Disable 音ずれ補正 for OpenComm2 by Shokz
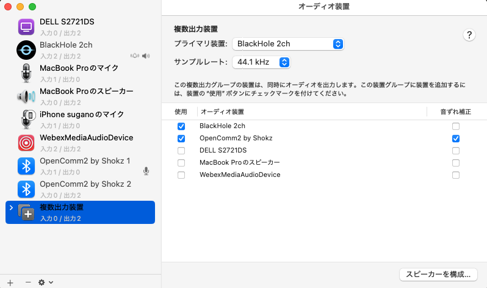Viewport: 487px width, 288px height. pyautogui.click(x=456, y=139)
